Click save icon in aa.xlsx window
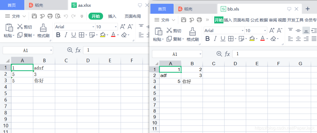This screenshot has height=133, width=317. [x=34, y=16]
